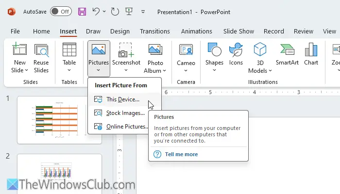Open the File tab
The image size is (340, 194).
[15, 32]
